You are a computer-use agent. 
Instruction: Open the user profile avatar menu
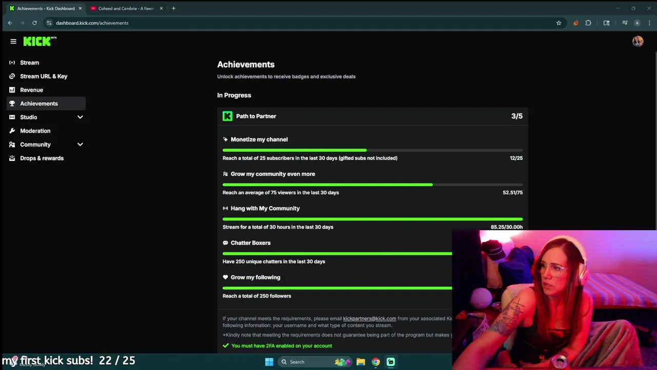(x=637, y=42)
